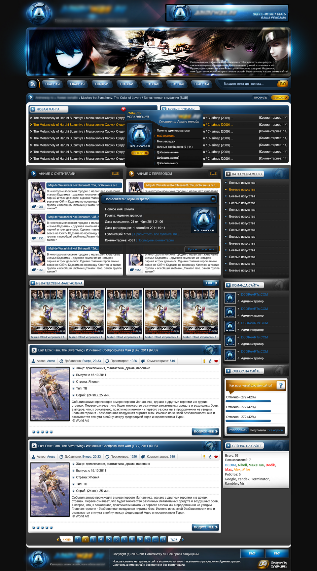Click the NO AVATAR image in the user popup
The height and width of the screenshot is (571, 317).
[204, 220]
